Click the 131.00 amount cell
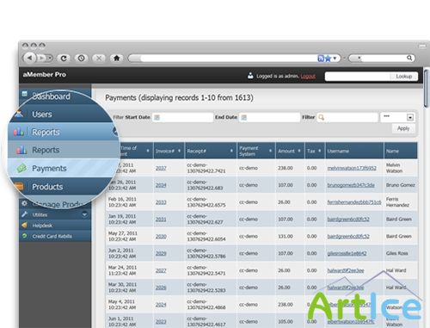Viewport: 430px width, 328px height. [286, 236]
